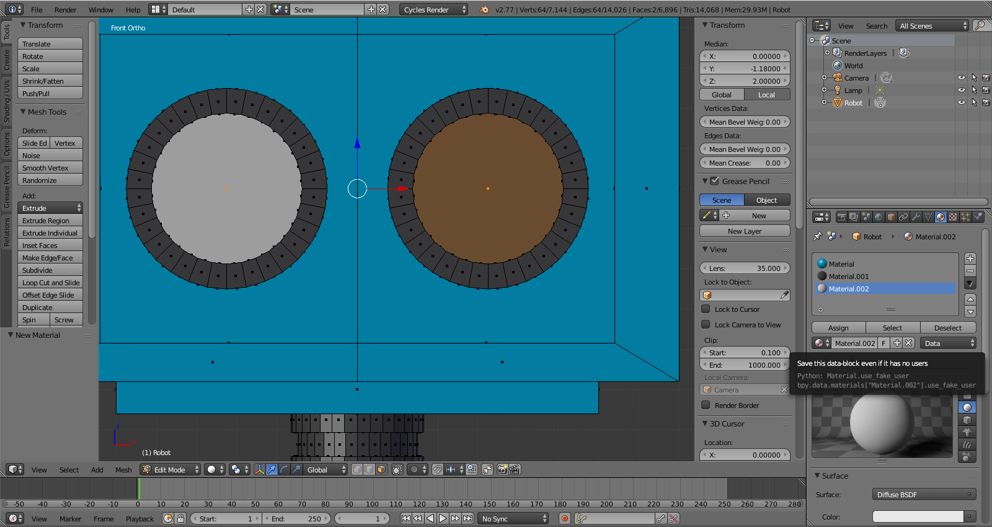This screenshot has height=527, width=992.
Task: Toggle snap during transform magnet icon
Action: point(438,469)
